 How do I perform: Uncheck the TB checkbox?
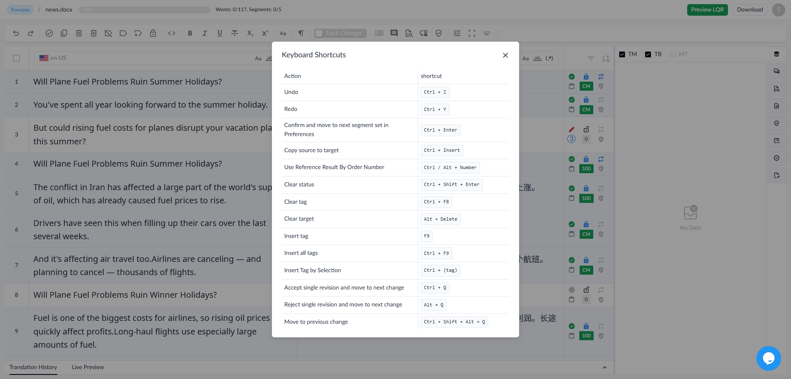pos(648,54)
